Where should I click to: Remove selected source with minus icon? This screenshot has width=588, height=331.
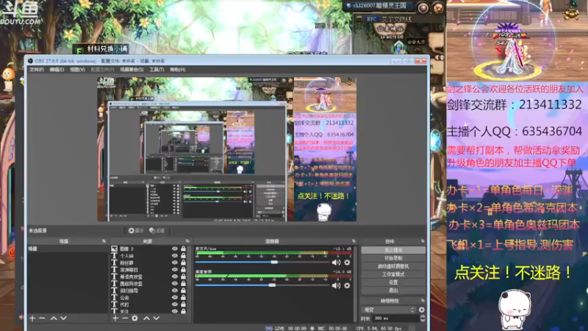pyautogui.click(x=125, y=318)
